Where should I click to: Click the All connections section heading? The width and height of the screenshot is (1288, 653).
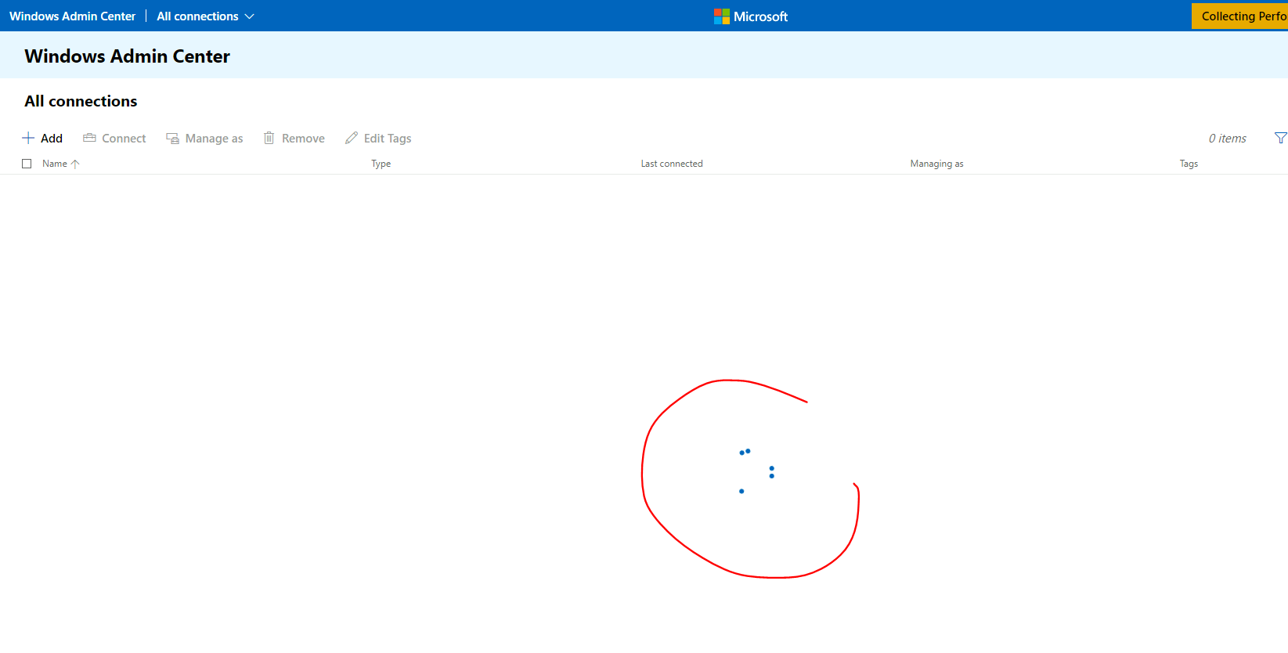pos(81,101)
